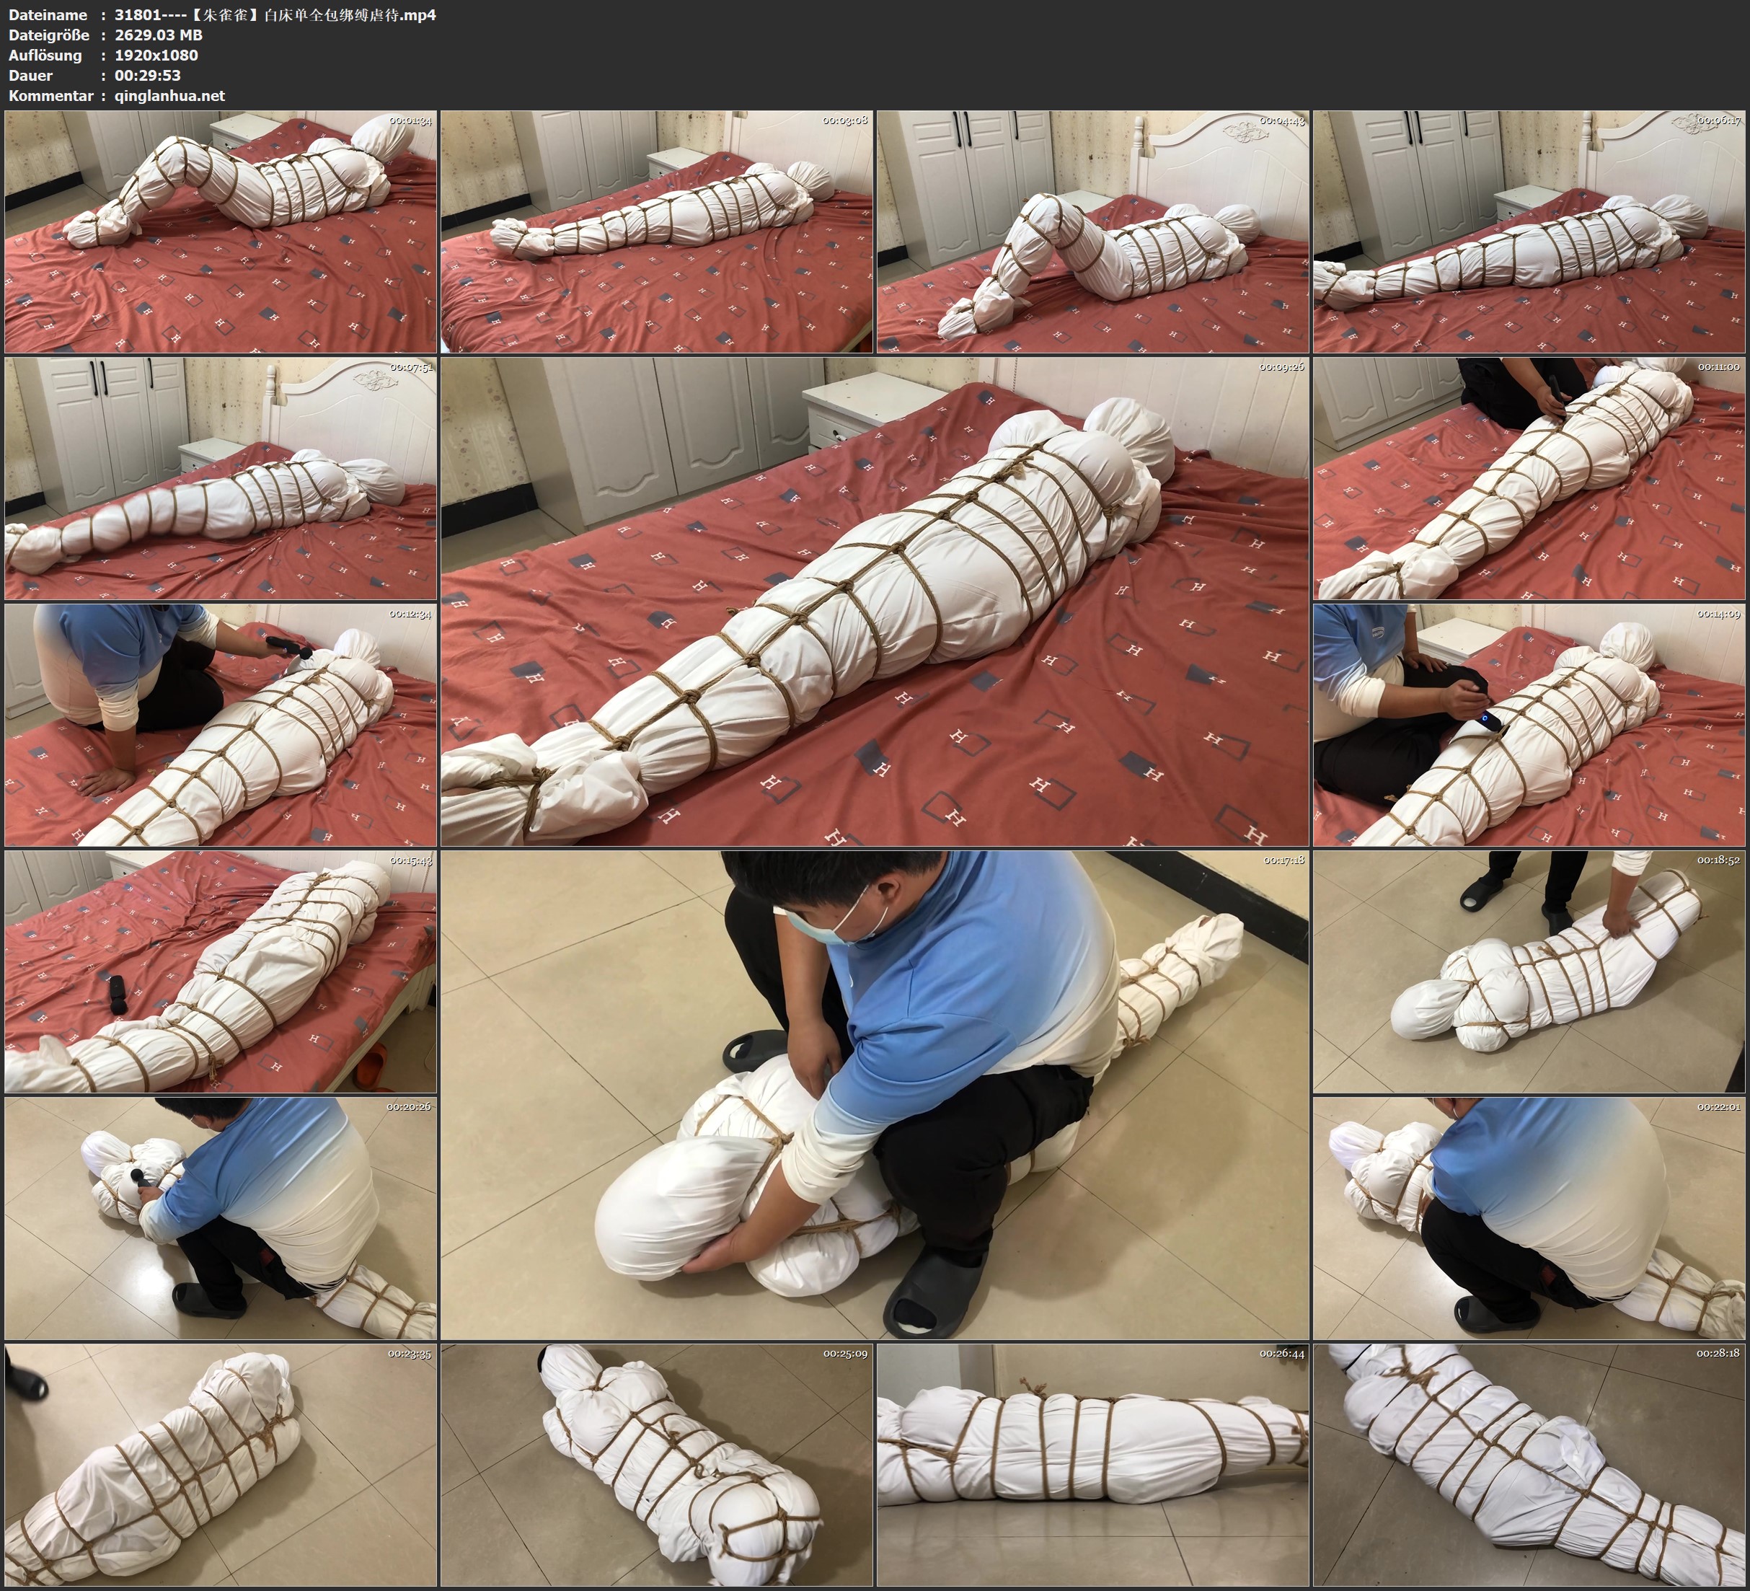Open the frame at 00:15:43
Image resolution: width=1750 pixels, height=1591 pixels.
[221, 971]
